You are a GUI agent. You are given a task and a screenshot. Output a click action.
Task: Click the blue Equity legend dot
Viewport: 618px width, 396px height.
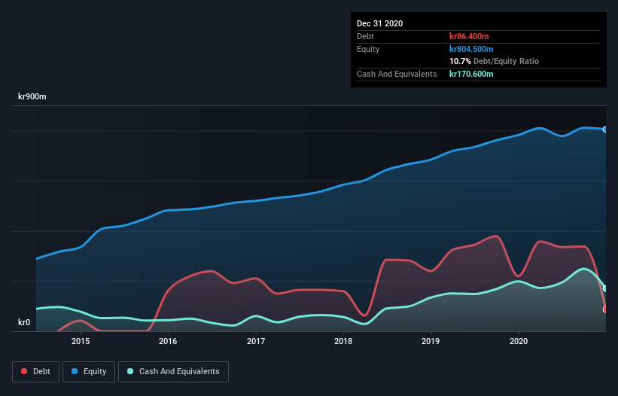[75, 371]
